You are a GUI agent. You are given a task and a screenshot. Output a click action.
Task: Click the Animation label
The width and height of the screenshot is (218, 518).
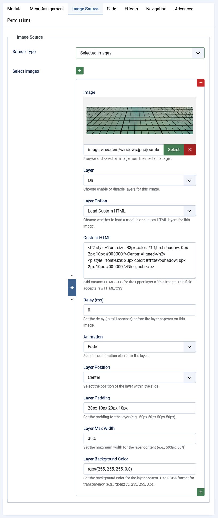click(x=93, y=337)
